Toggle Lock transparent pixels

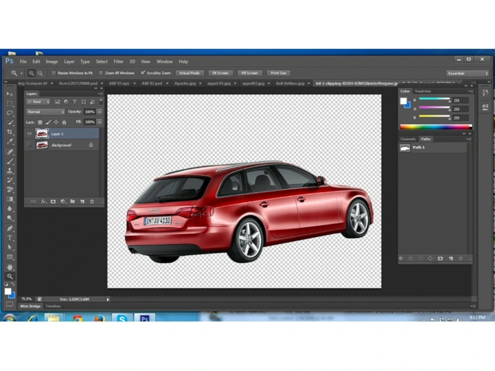tap(40, 122)
